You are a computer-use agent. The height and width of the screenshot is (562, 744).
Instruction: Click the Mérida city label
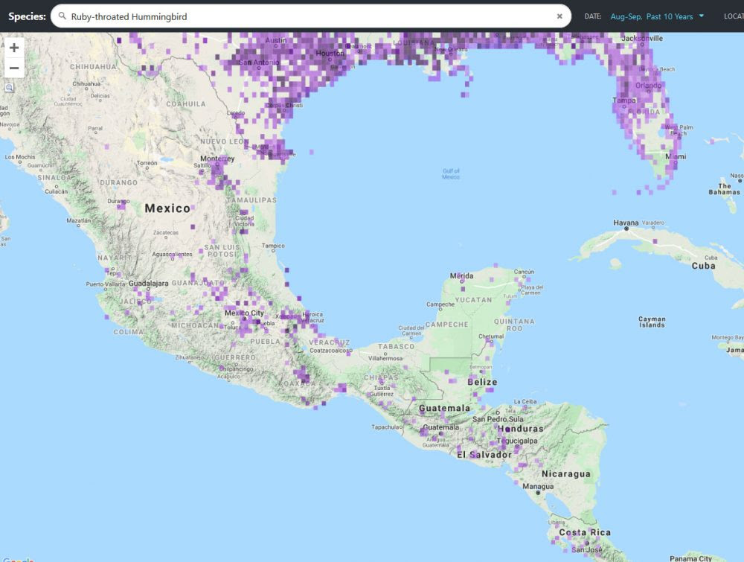tap(461, 275)
